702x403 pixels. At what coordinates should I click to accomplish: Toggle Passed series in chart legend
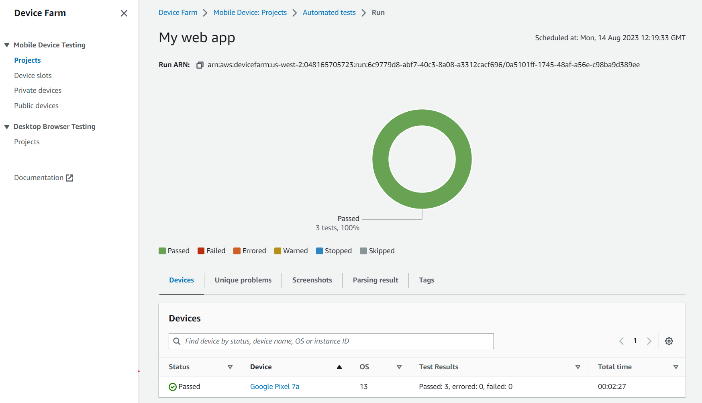(174, 251)
